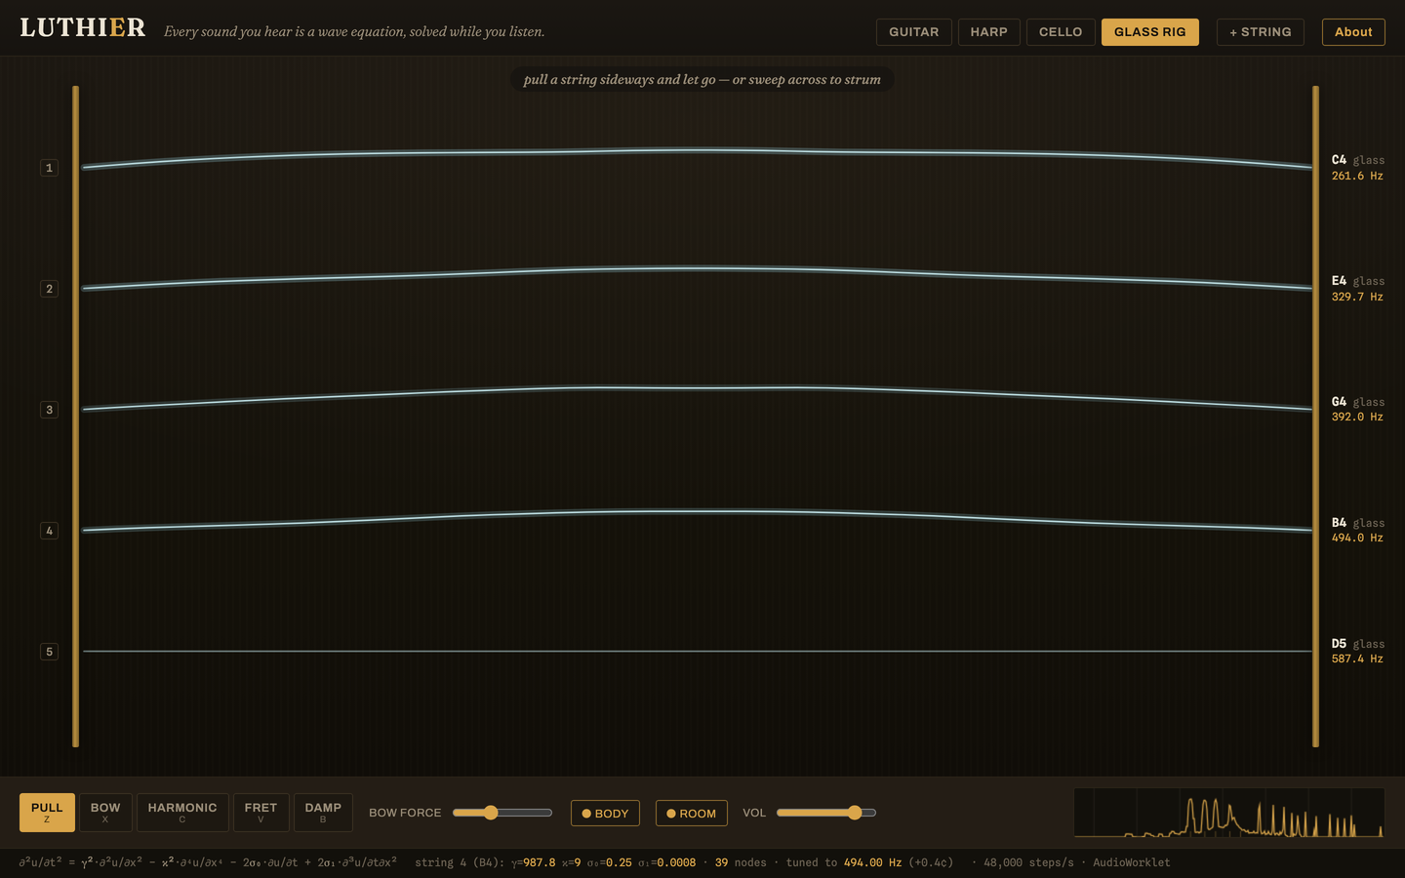This screenshot has width=1405, height=878.
Task: Click string number badge 4
Action: (49, 531)
